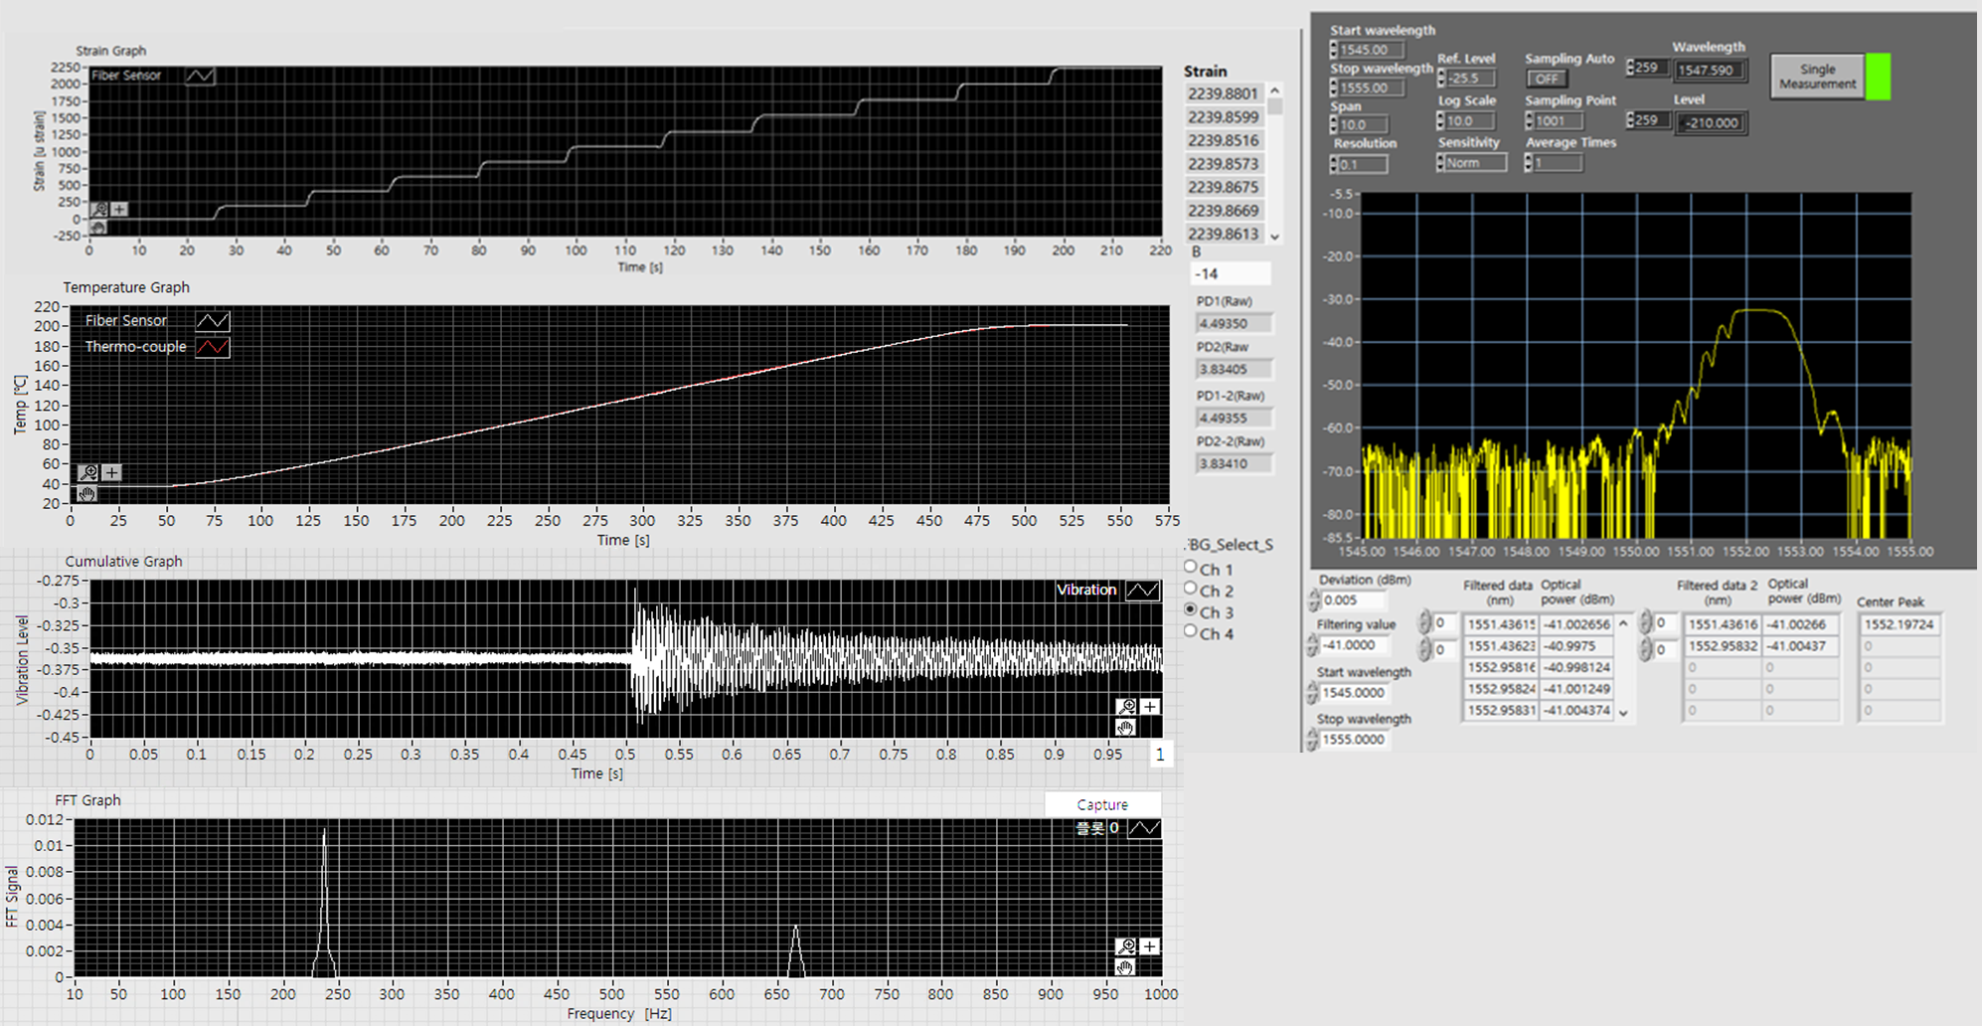Viewport: 1982px width, 1026px height.
Task: Open the Sensitivity Norm selector
Action: [1475, 163]
